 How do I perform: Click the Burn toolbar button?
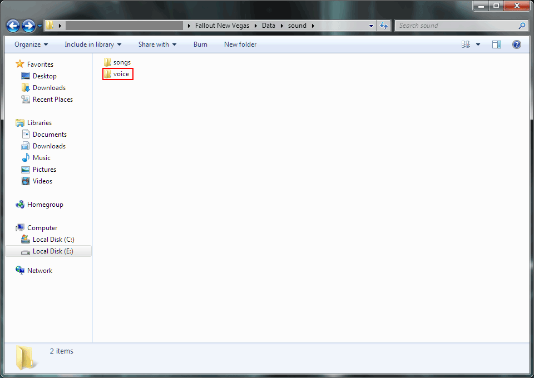coord(200,44)
